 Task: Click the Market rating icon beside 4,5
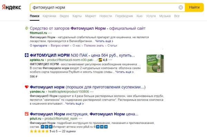click(x=100, y=60)
